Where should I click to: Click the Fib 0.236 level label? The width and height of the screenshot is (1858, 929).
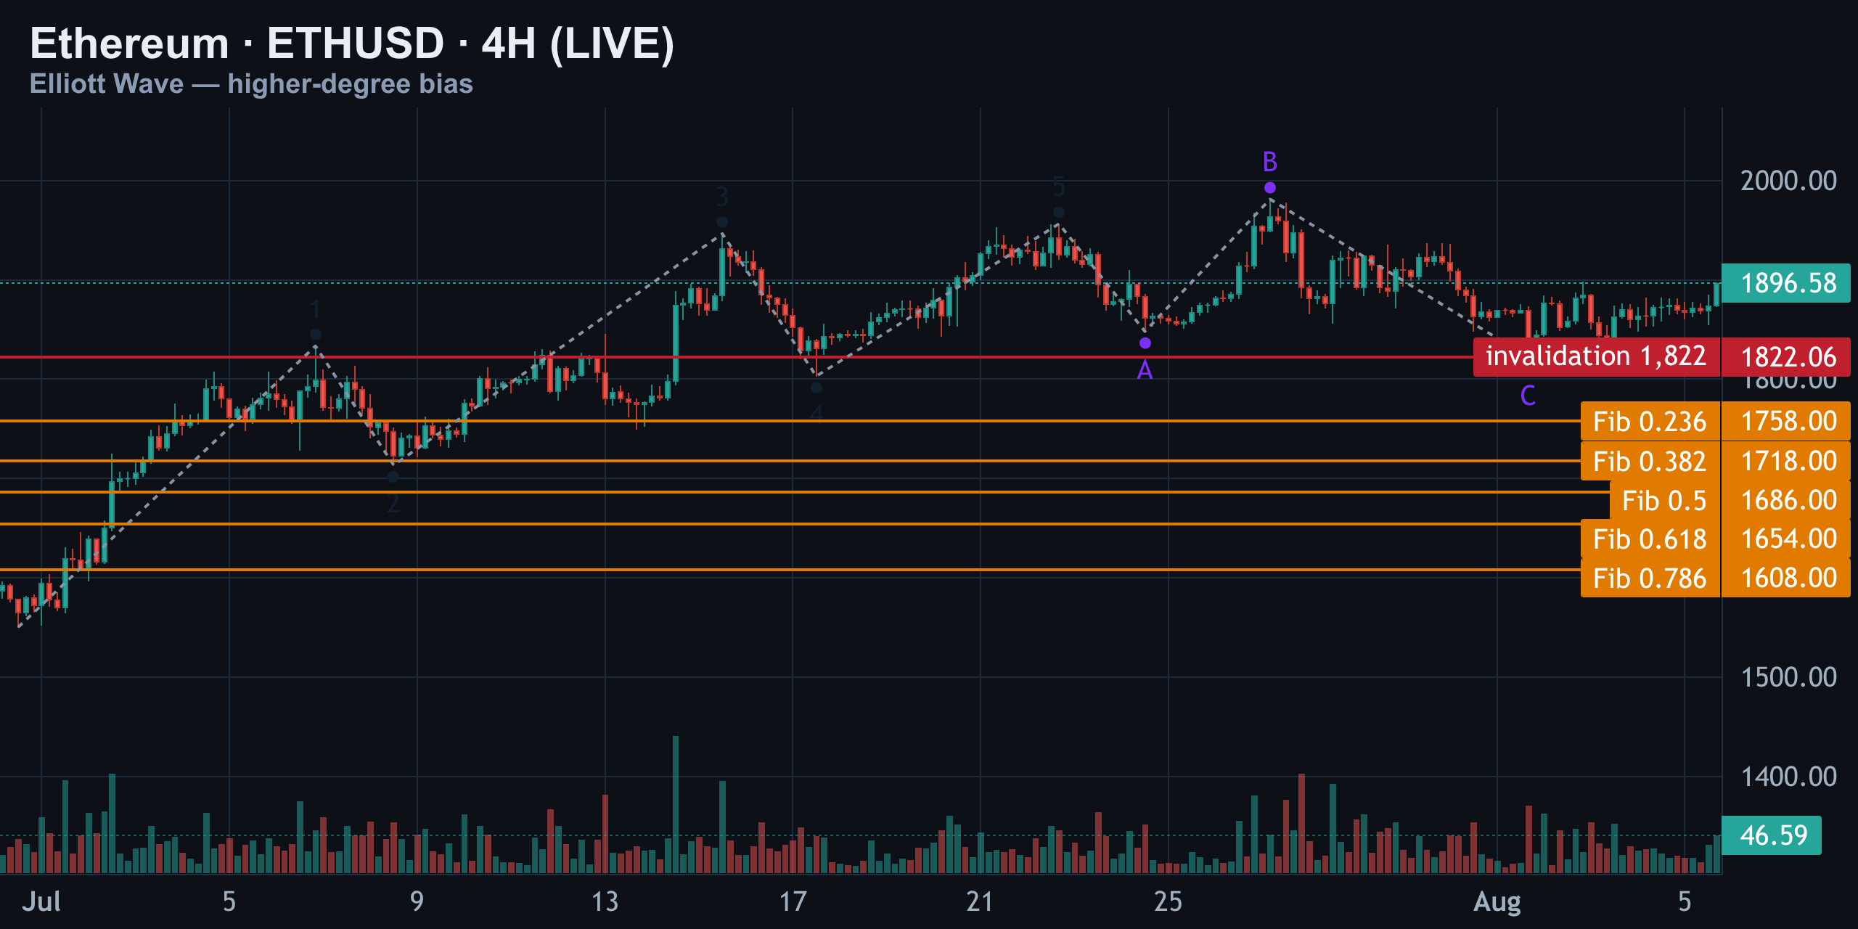pos(1650,422)
